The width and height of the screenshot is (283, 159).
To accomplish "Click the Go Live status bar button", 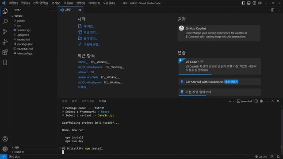I will [x=261, y=157].
